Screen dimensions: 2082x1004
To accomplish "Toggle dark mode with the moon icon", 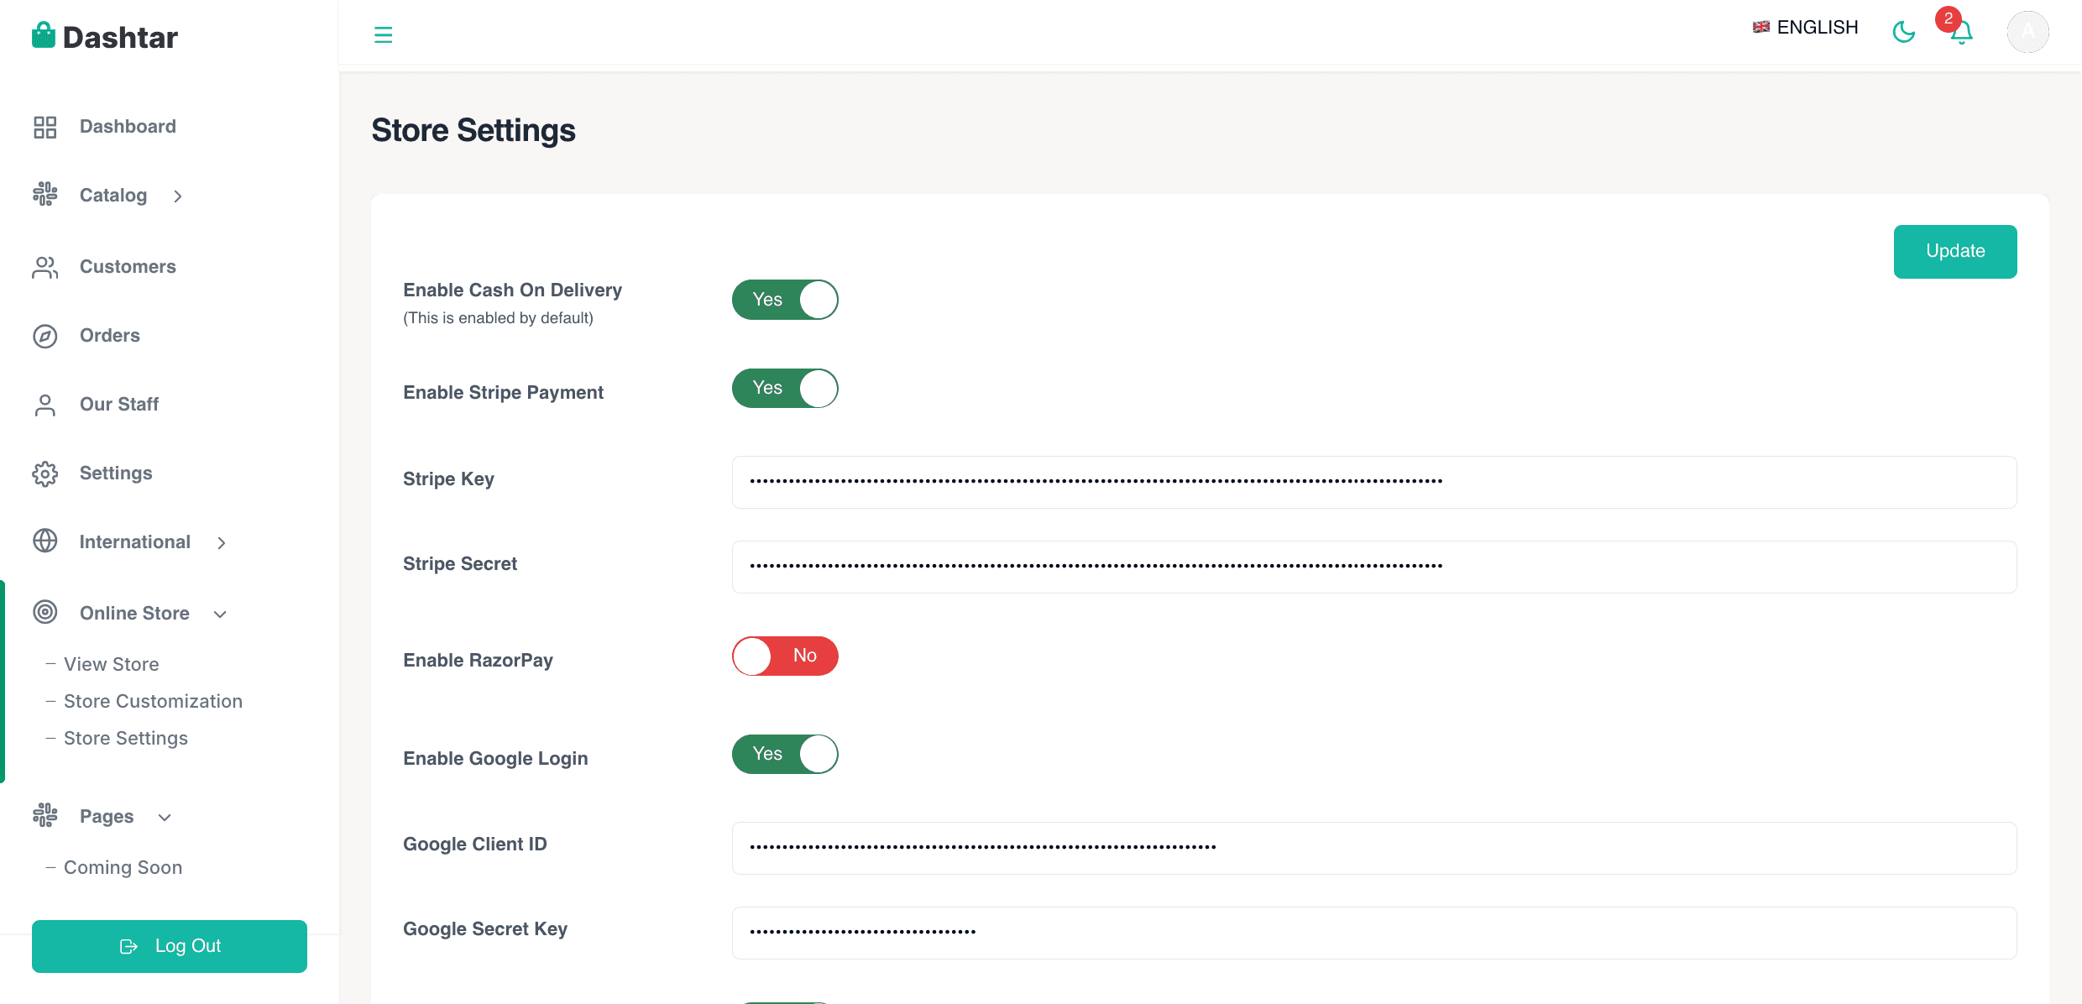I will click(x=1905, y=32).
